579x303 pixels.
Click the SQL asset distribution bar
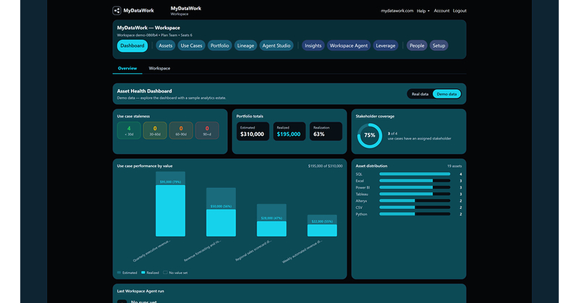(x=415, y=174)
